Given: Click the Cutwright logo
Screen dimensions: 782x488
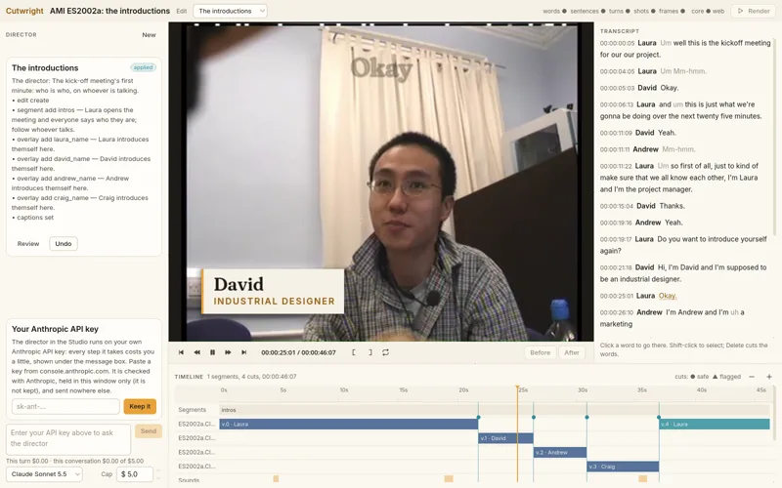Looking at the screenshot, I should (24, 11).
